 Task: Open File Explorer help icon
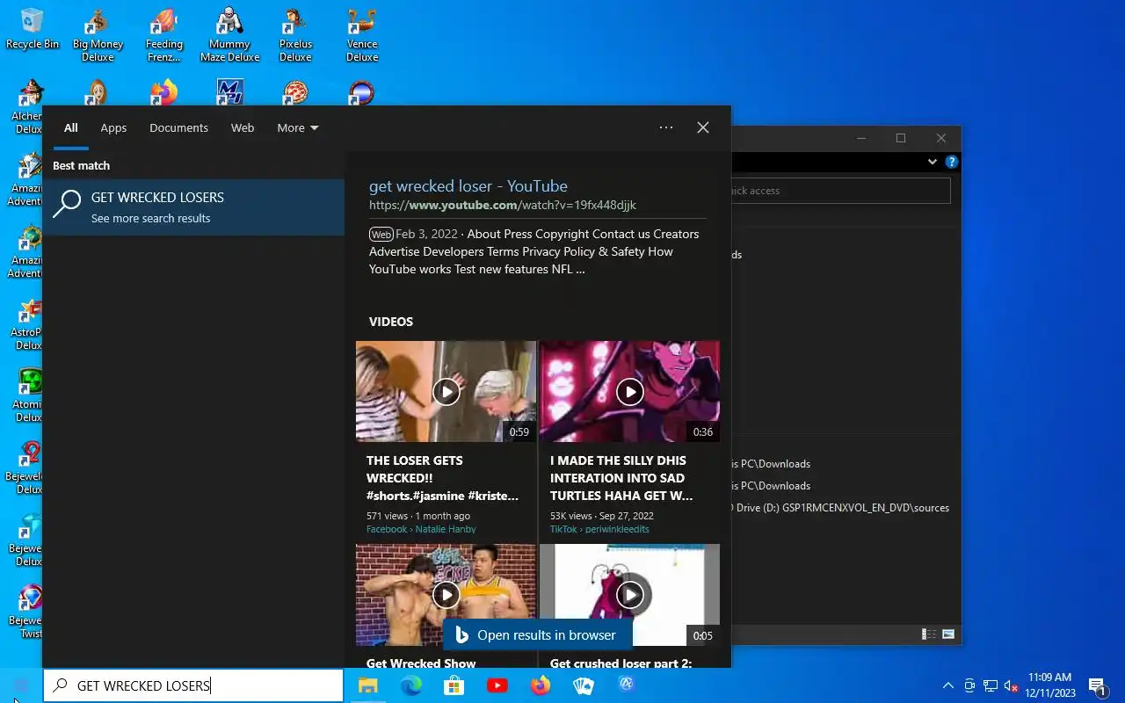tap(951, 162)
